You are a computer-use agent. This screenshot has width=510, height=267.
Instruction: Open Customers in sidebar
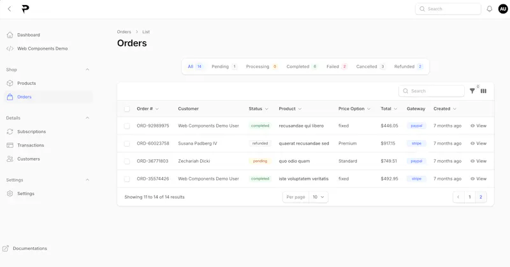[29, 159]
